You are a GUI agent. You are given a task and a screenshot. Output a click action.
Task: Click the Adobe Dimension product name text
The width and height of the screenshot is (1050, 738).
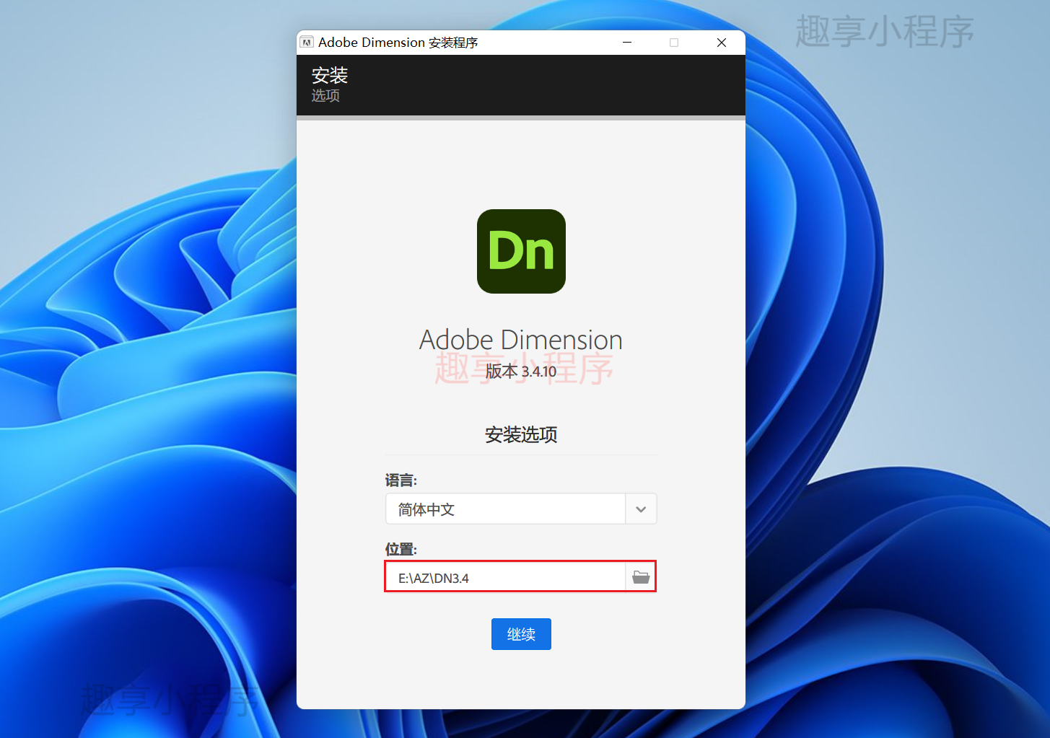[521, 340]
